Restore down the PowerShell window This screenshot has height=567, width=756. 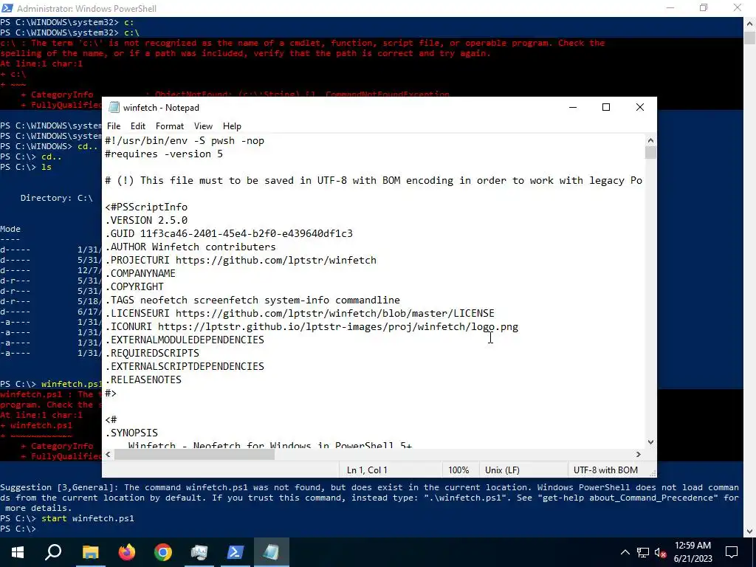click(x=704, y=8)
